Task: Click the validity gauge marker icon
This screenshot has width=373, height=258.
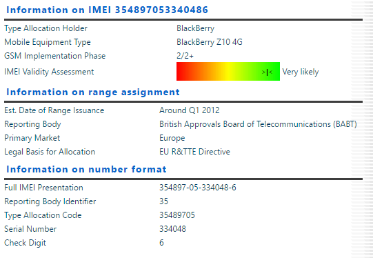Action: 267,72
